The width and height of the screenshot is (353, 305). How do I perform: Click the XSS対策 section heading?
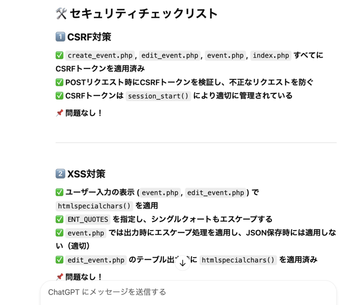[x=86, y=174]
